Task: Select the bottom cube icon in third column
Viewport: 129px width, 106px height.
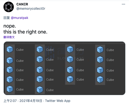Action: pyautogui.click(x=70, y=79)
